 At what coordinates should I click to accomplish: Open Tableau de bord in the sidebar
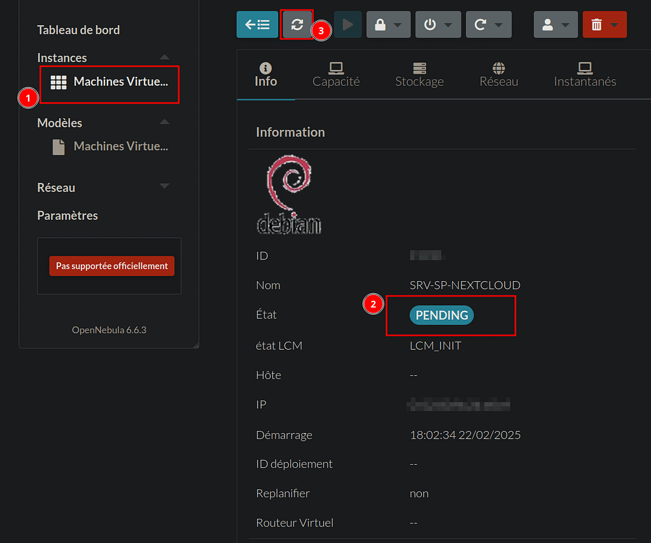pos(78,30)
